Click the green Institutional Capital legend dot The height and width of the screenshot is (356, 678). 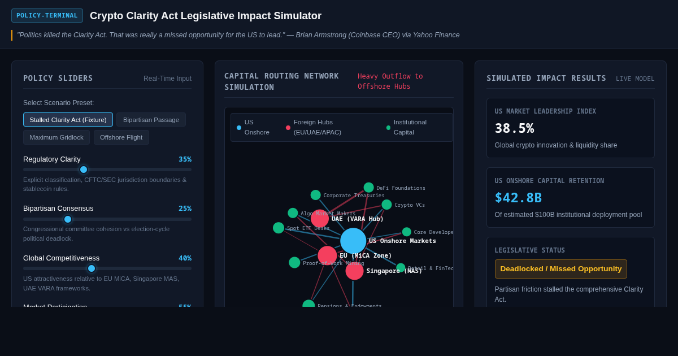[388, 128]
